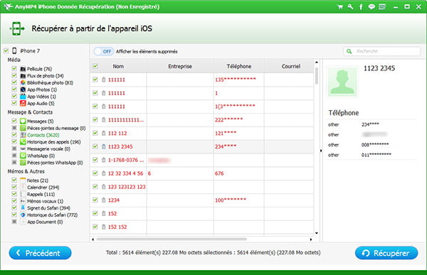This screenshot has height=275, width=427.
Task: Click the Récupérer button
Action: (x=386, y=253)
